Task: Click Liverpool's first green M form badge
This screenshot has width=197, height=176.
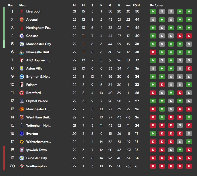Action: tap(153, 11)
